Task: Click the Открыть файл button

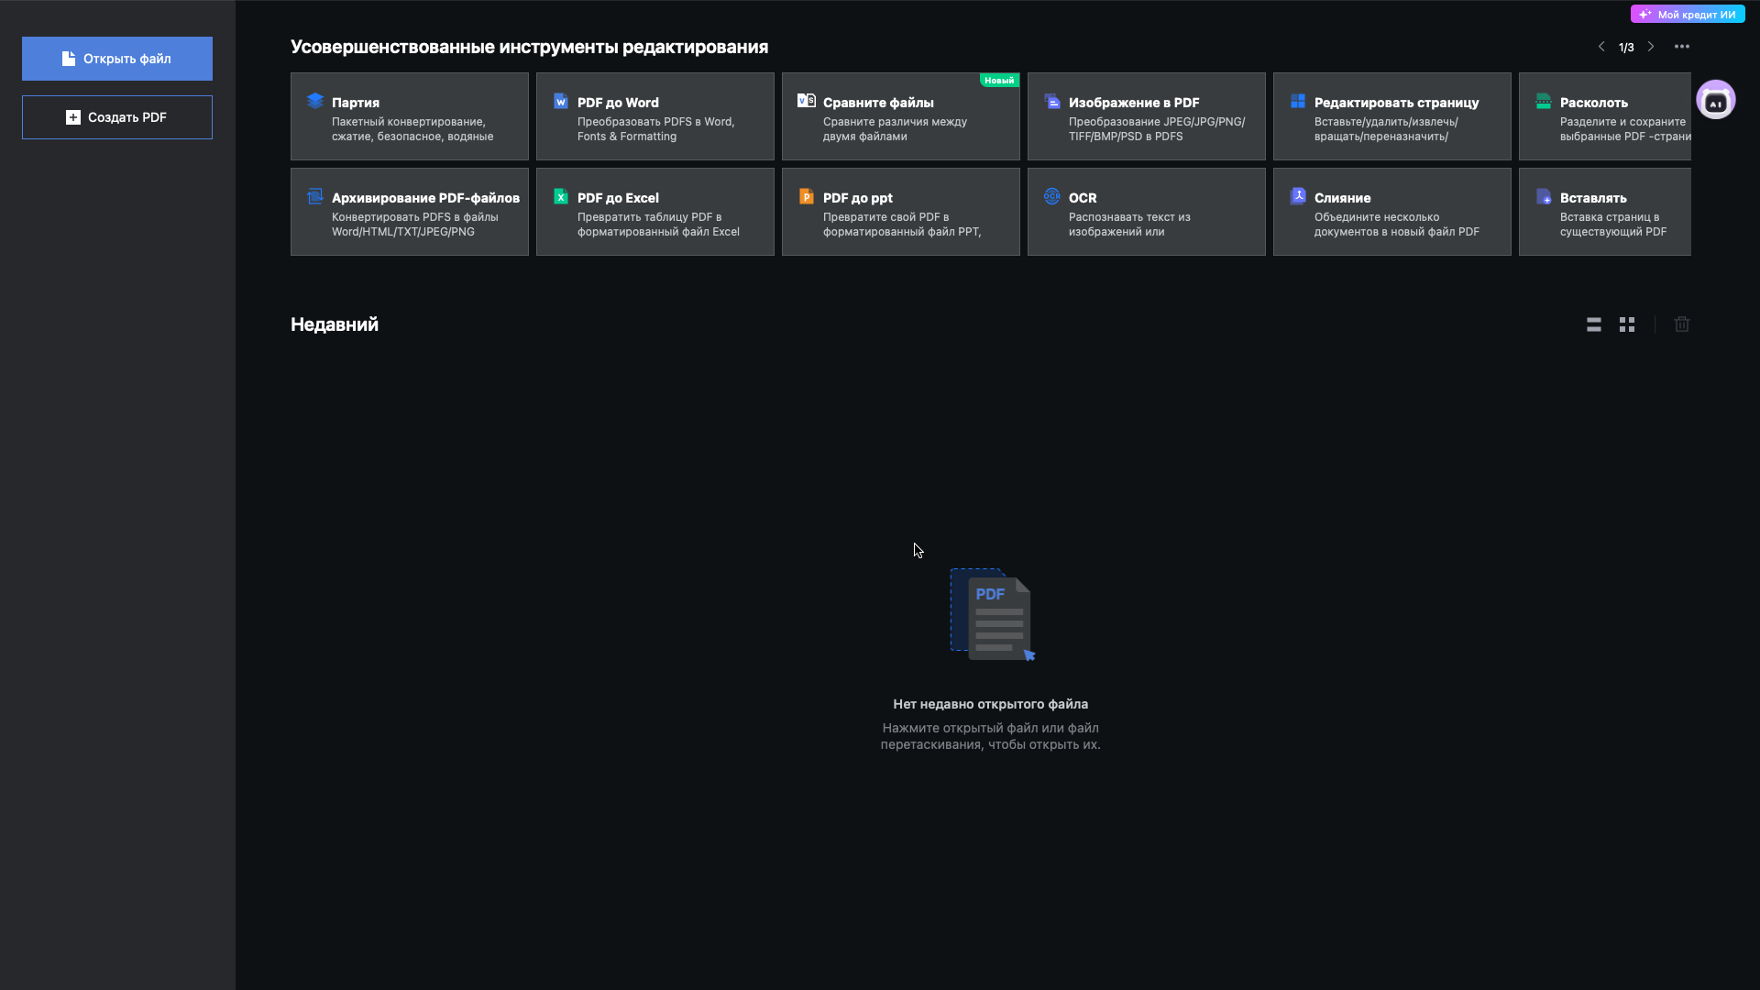Action: [117, 59]
